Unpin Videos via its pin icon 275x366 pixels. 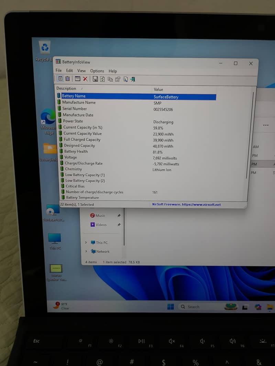tap(119, 225)
